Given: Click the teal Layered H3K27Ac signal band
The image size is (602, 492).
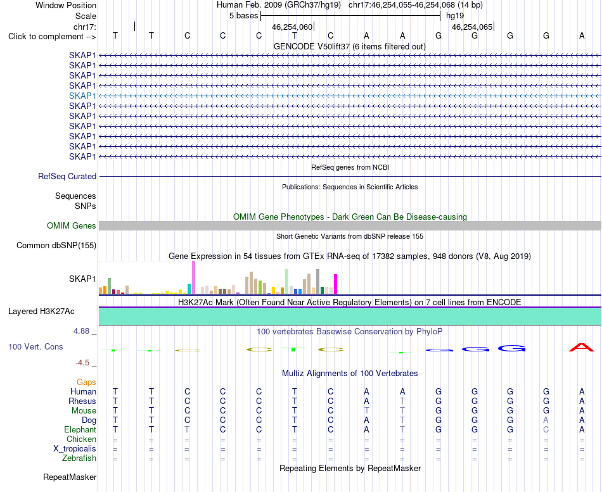Looking at the screenshot, I should click(350, 316).
